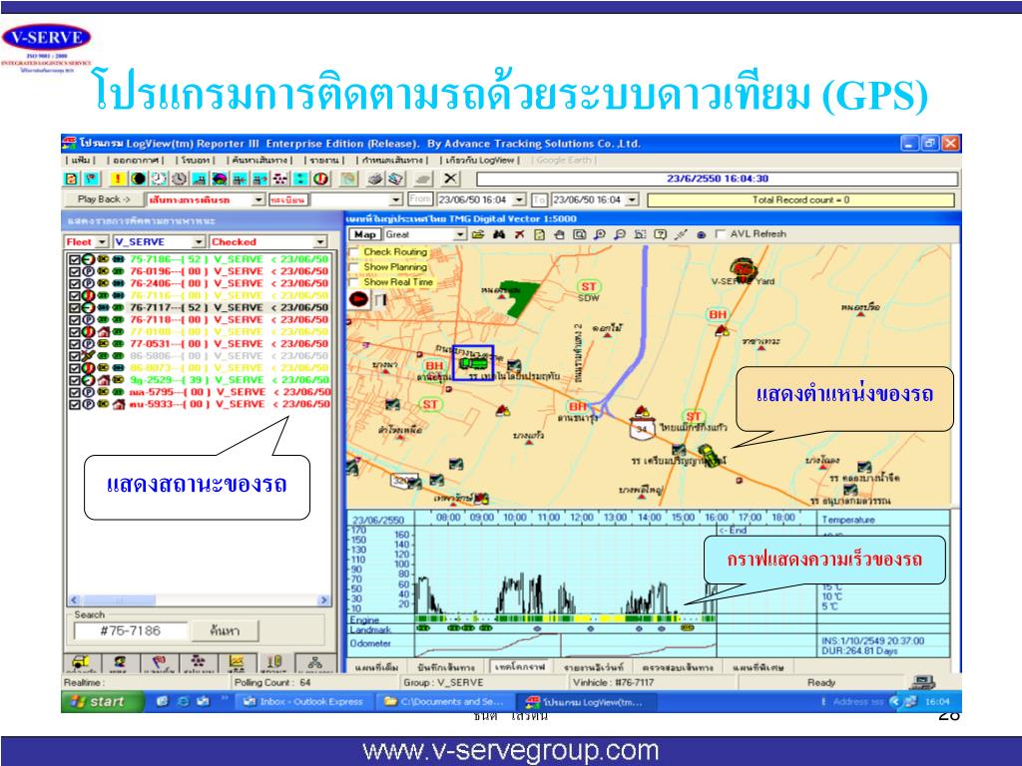The width and height of the screenshot is (1022, 766).
Task: Click the zoom window rectangle icon on map toolbar
Action: pyautogui.click(x=580, y=234)
